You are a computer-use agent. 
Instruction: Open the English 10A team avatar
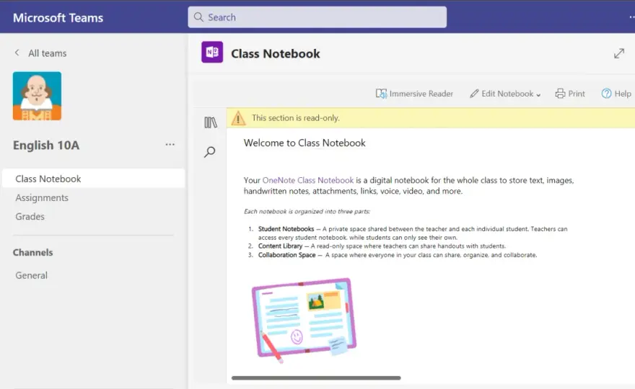37,96
